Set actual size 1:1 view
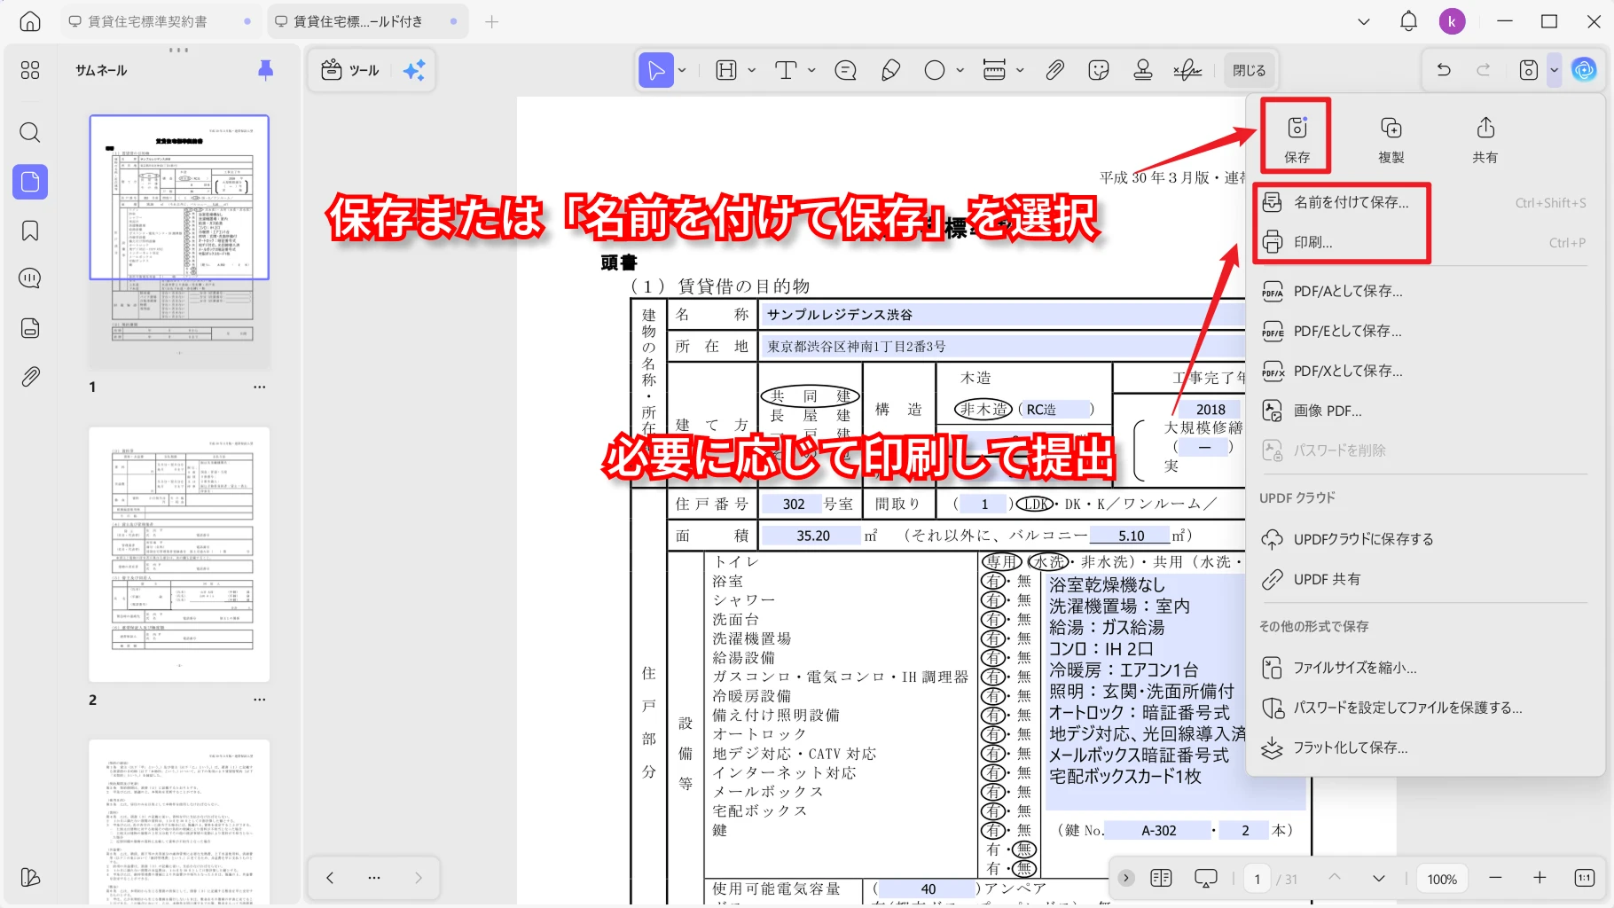Screen dimensions: 1614x908 pos(1584,878)
